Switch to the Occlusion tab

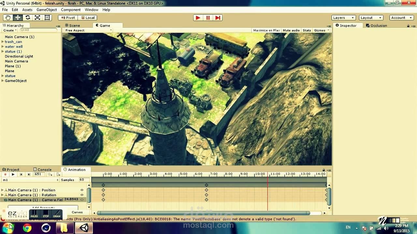(x=376, y=25)
